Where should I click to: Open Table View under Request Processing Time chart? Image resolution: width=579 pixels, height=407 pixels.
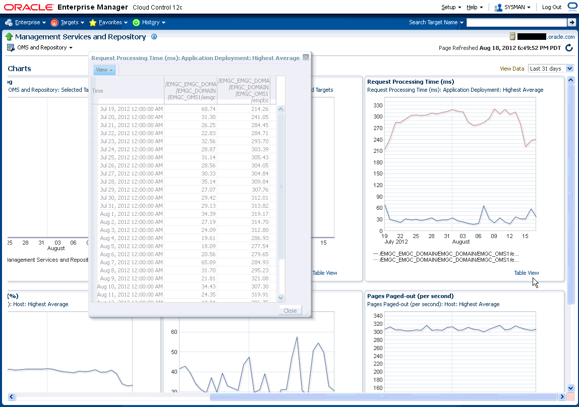click(527, 273)
